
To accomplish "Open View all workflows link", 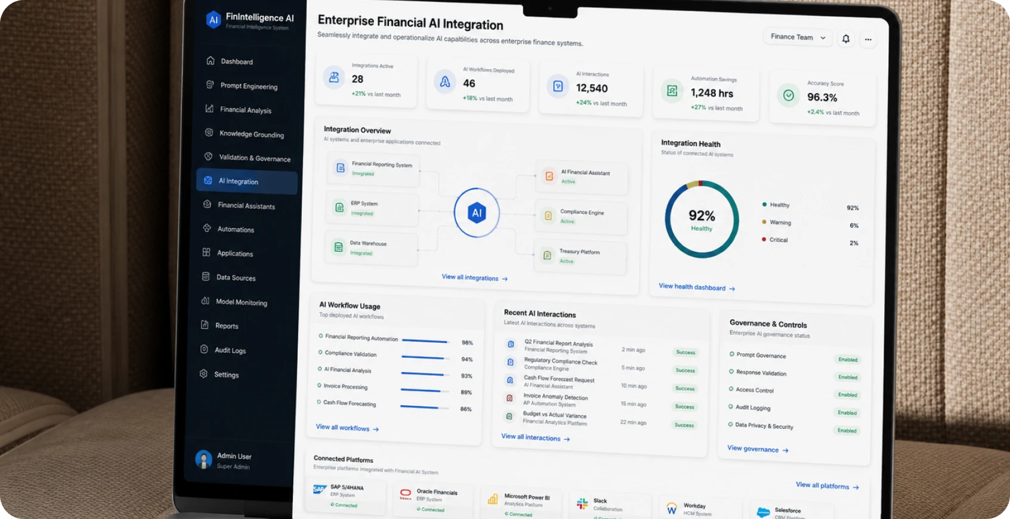I will (347, 428).
